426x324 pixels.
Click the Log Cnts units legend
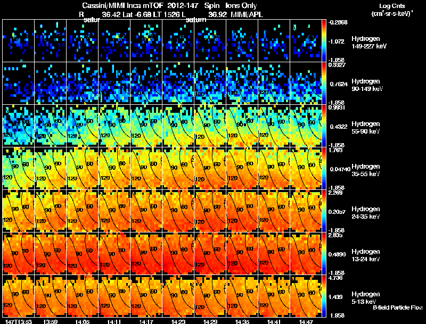392,10
